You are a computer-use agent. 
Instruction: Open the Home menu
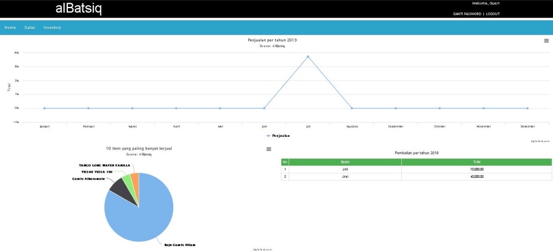(10, 28)
